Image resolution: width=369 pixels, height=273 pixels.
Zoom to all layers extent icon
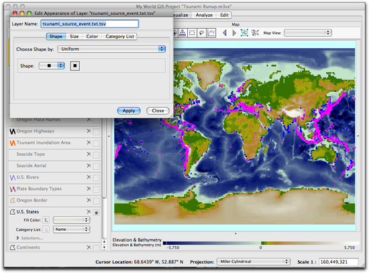244,33
